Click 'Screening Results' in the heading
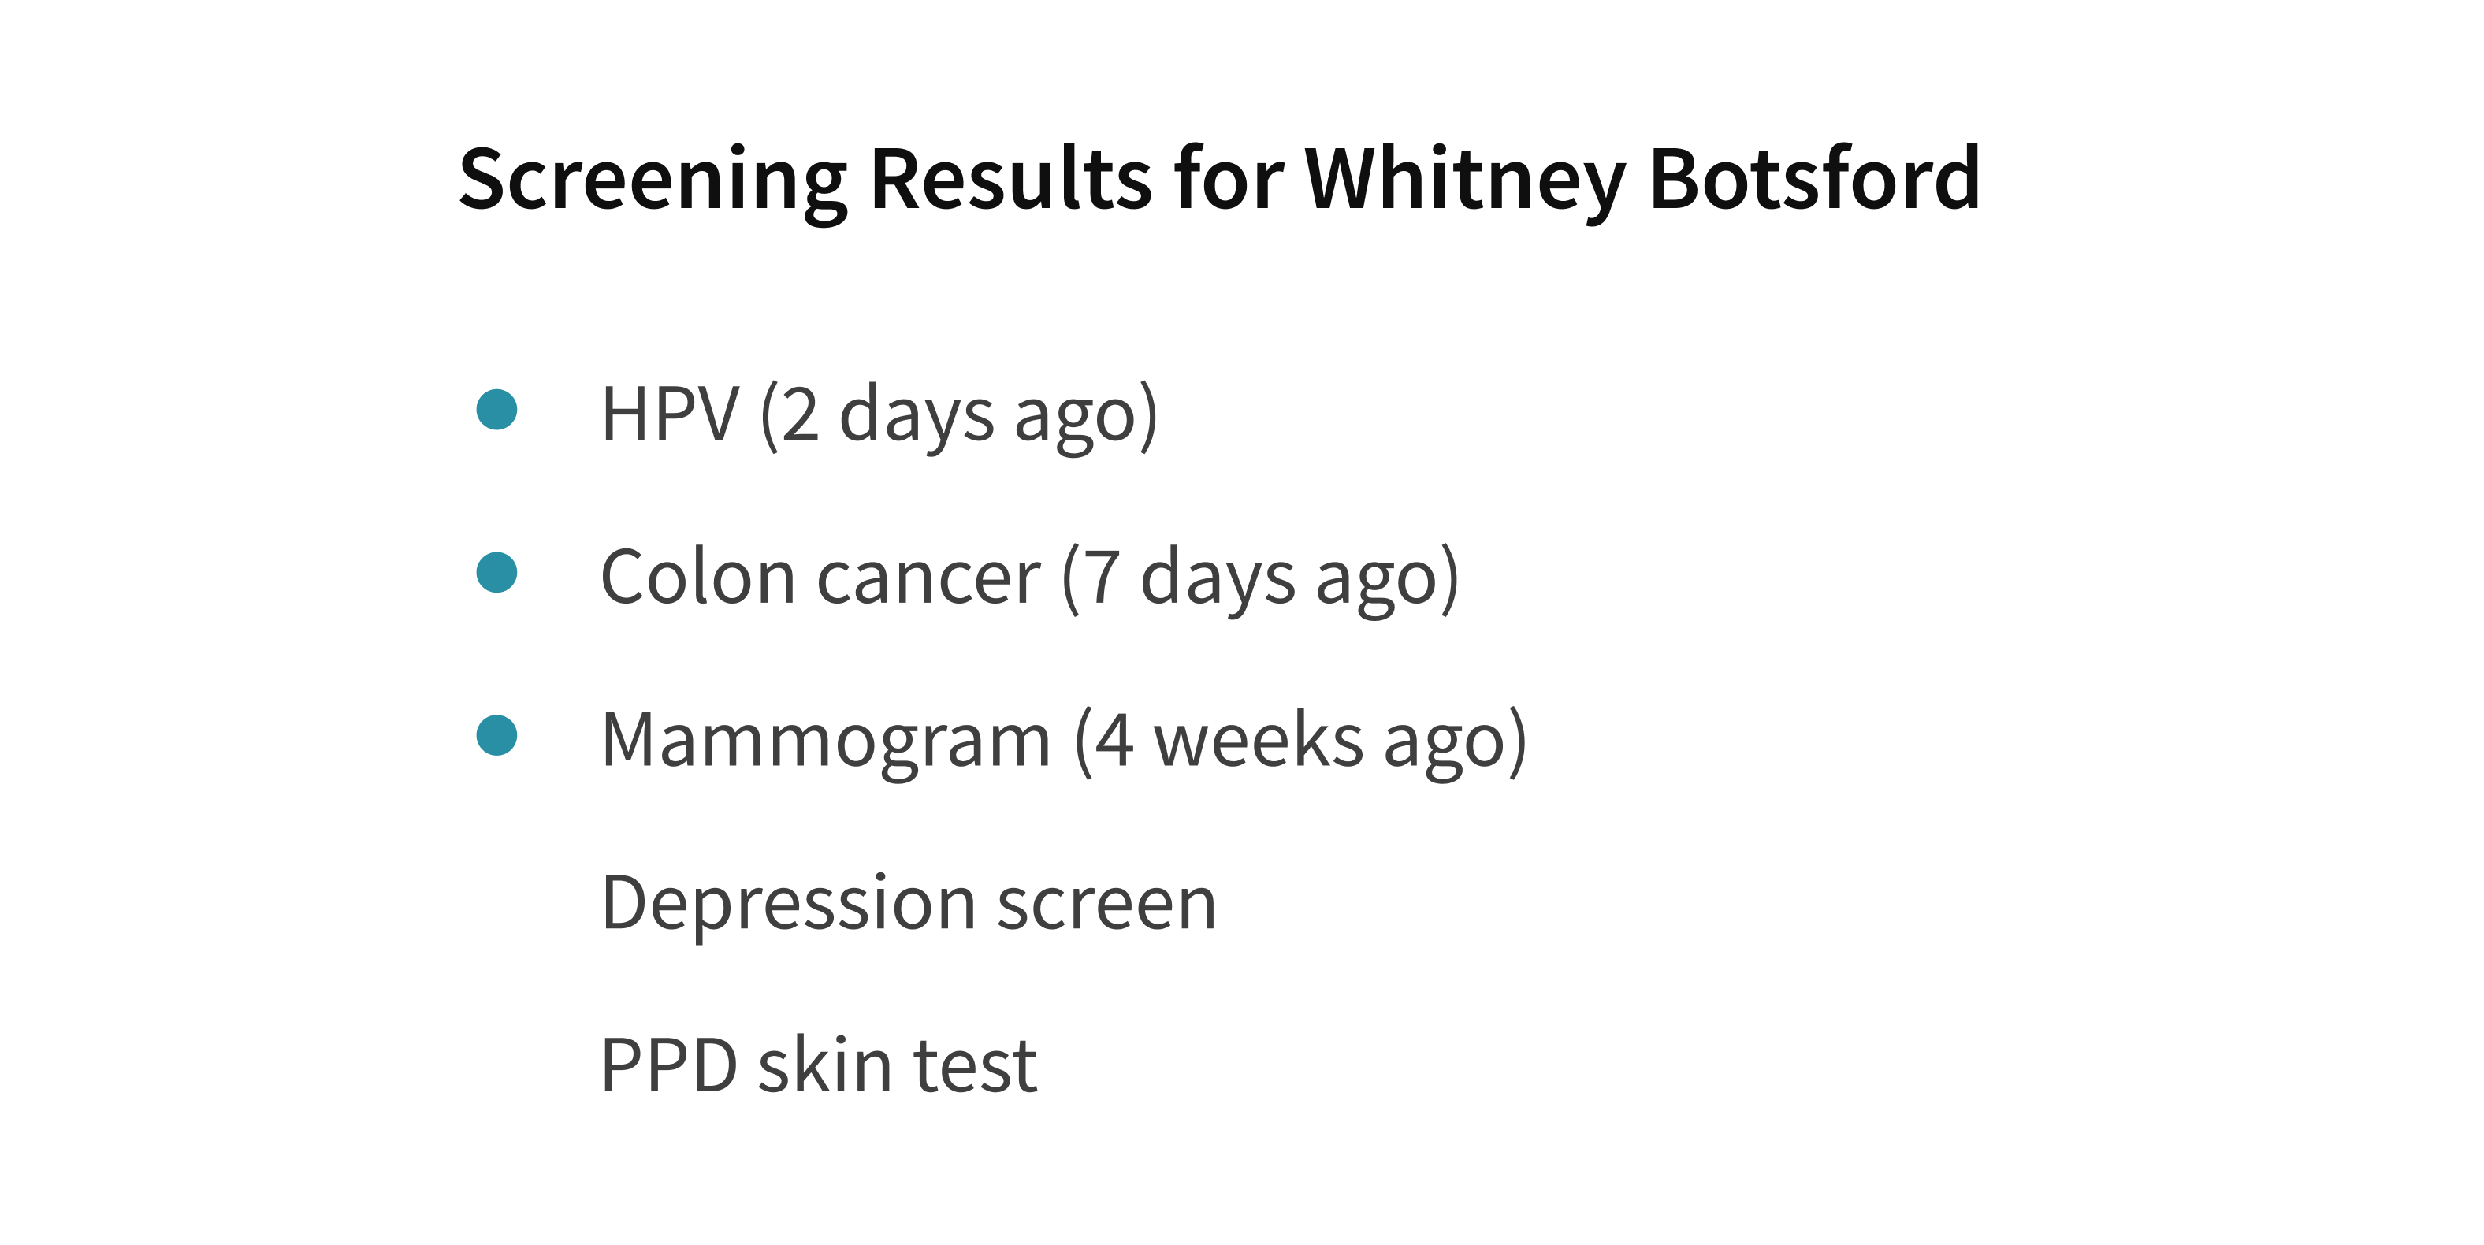Viewport: 2484px width, 1245px height. tap(805, 180)
